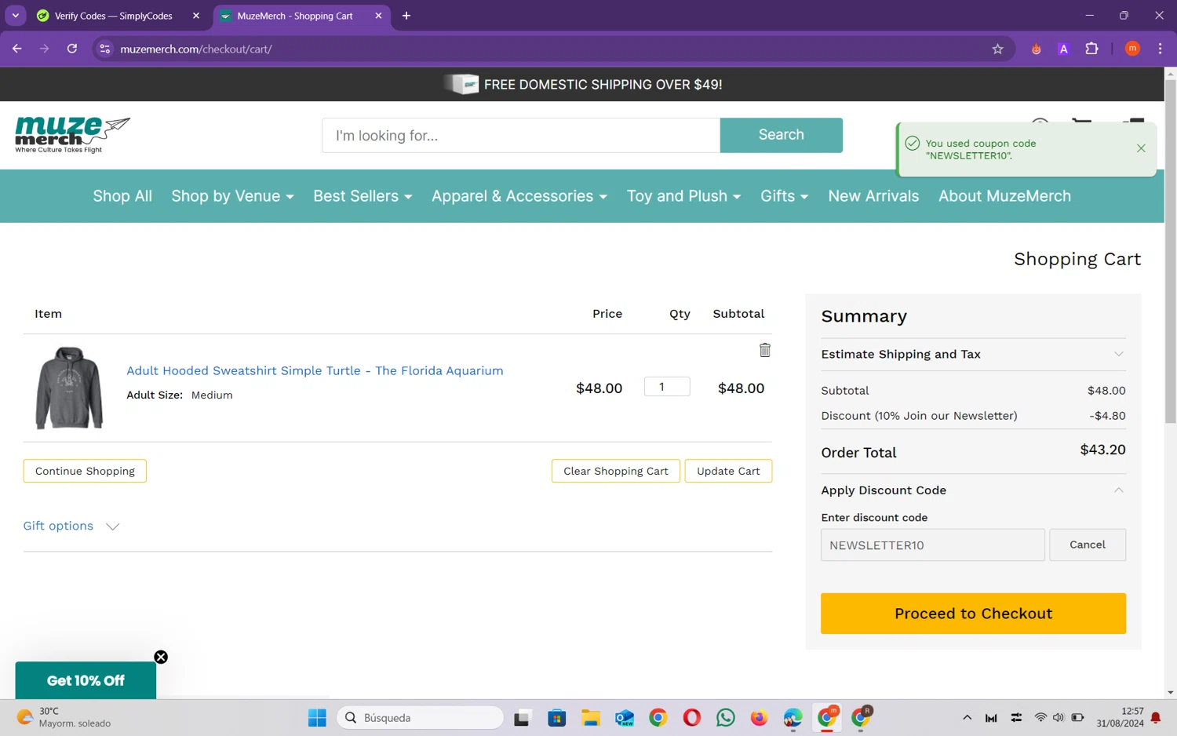Screen dimensions: 1177x736
Task: Click the browser address bar URL
Action: (x=196, y=49)
